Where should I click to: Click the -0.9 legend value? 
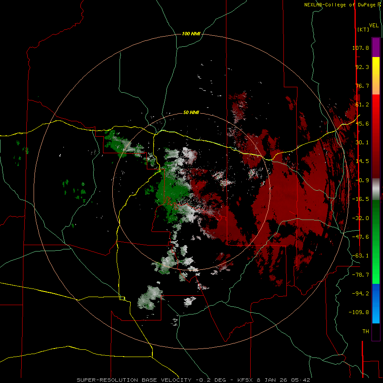tap(362, 180)
